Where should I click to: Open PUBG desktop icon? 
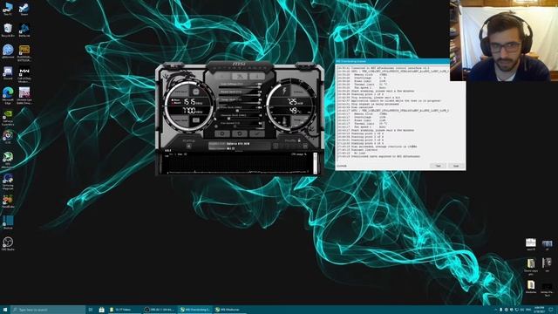coord(24,53)
